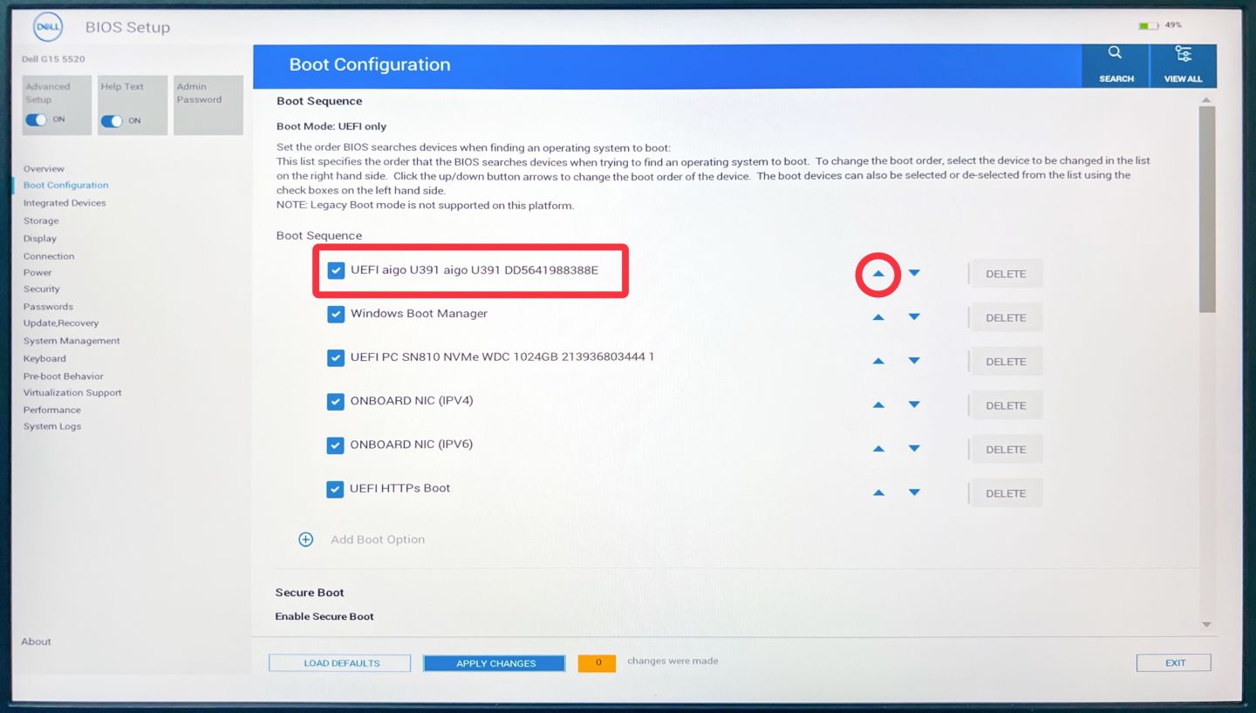The height and width of the screenshot is (713, 1256).
Task: Uncheck ONBOARD NIC (IPV4) checkbox
Action: click(336, 402)
